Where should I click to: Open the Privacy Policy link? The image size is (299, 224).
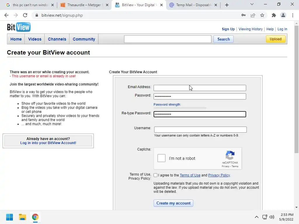[x=219, y=175]
